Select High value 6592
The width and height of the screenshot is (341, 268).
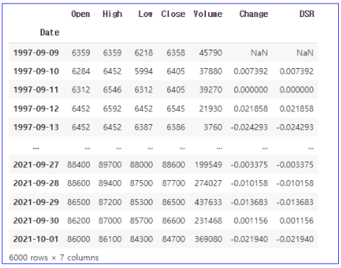[112, 108]
